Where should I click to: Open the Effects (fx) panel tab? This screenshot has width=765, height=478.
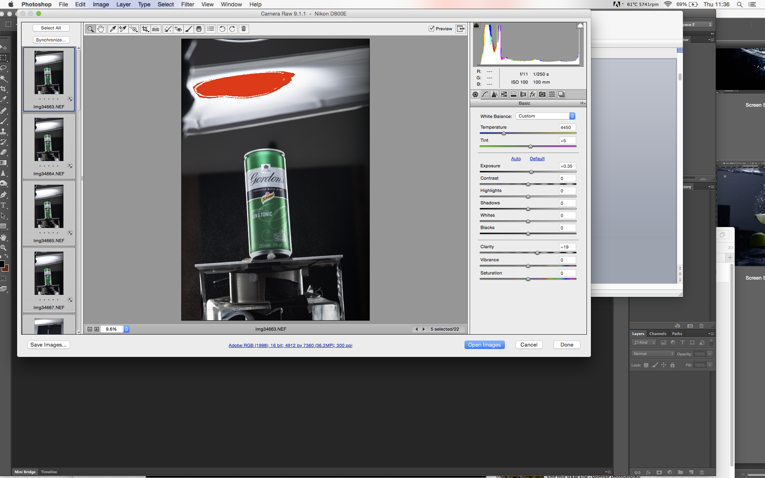pos(533,94)
